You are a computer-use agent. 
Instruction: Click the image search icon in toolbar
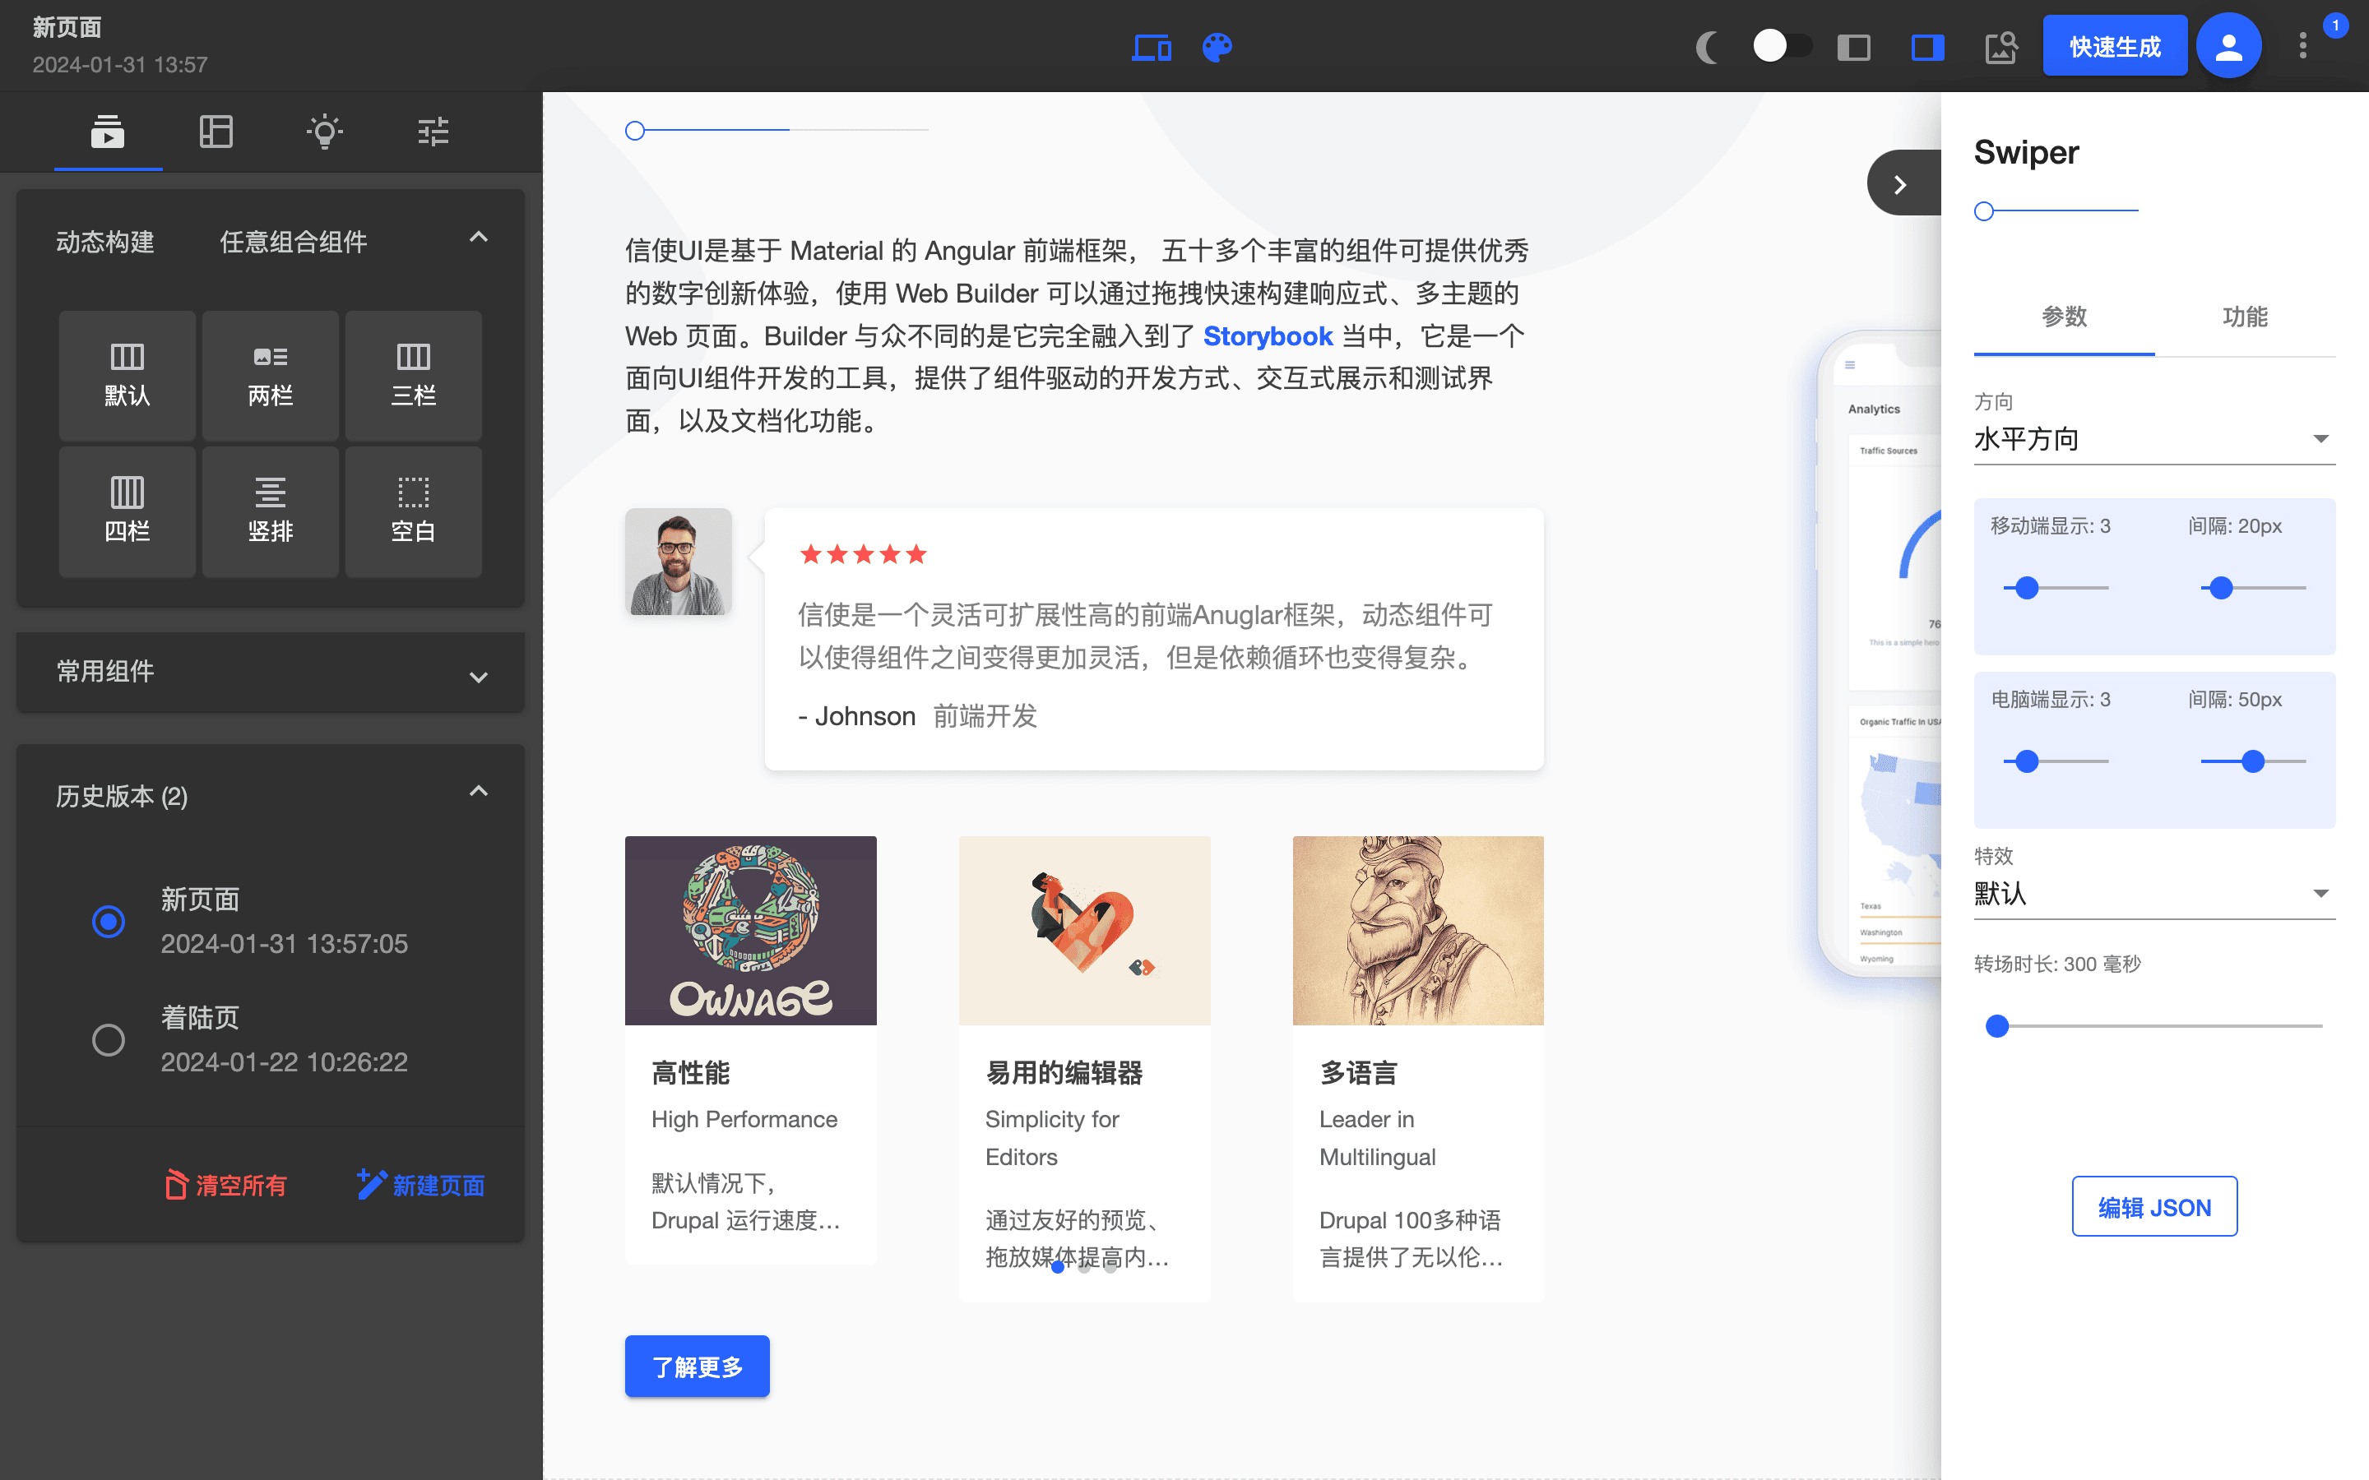[2001, 46]
